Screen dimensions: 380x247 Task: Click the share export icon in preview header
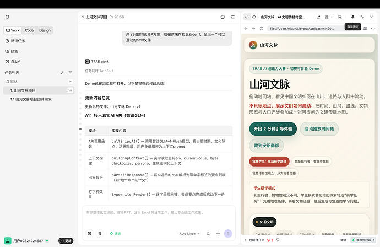click(318, 17)
